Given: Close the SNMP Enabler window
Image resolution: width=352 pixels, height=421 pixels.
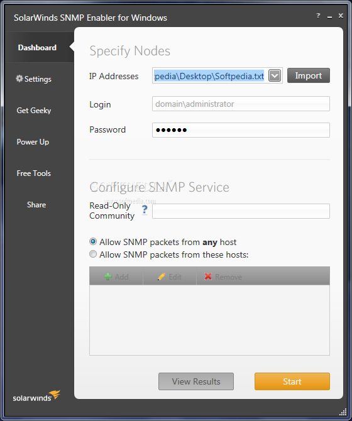Looking at the screenshot, I should [341, 16].
